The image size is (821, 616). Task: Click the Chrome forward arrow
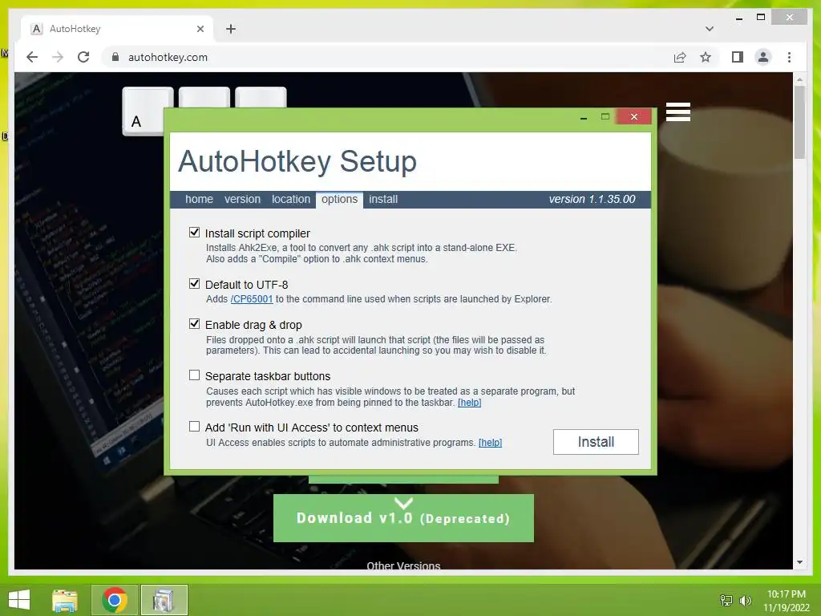tap(58, 57)
